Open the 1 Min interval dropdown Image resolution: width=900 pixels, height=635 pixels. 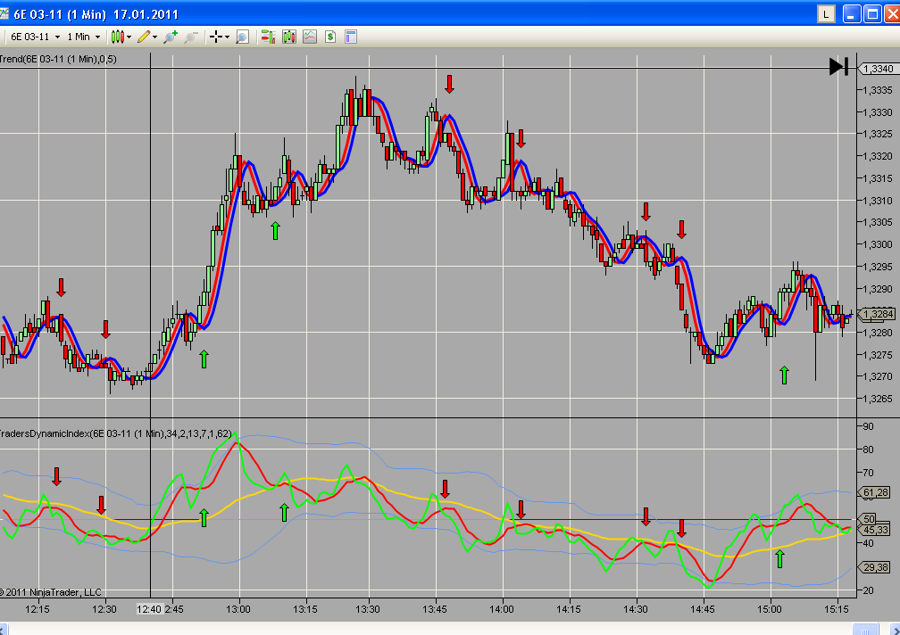(x=83, y=37)
